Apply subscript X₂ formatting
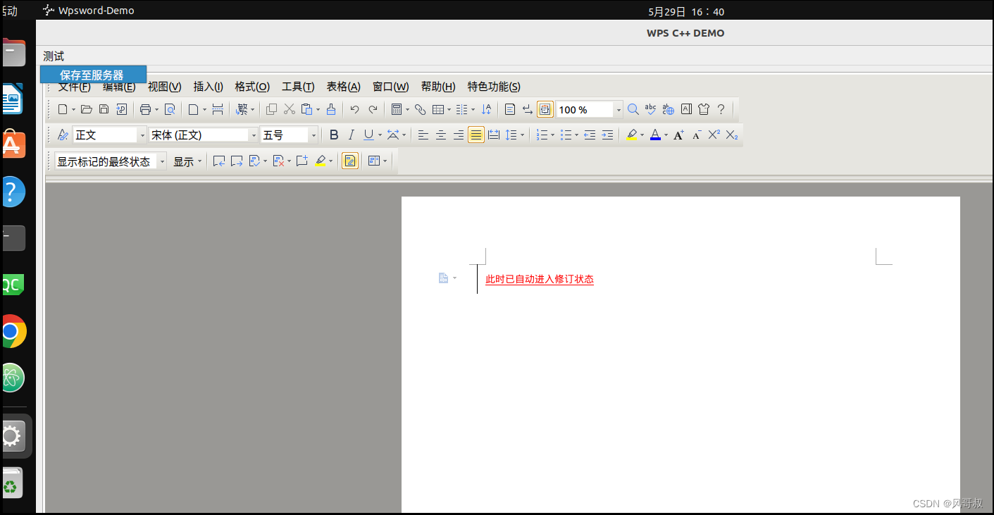The width and height of the screenshot is (994, 515). pos(732,135)
